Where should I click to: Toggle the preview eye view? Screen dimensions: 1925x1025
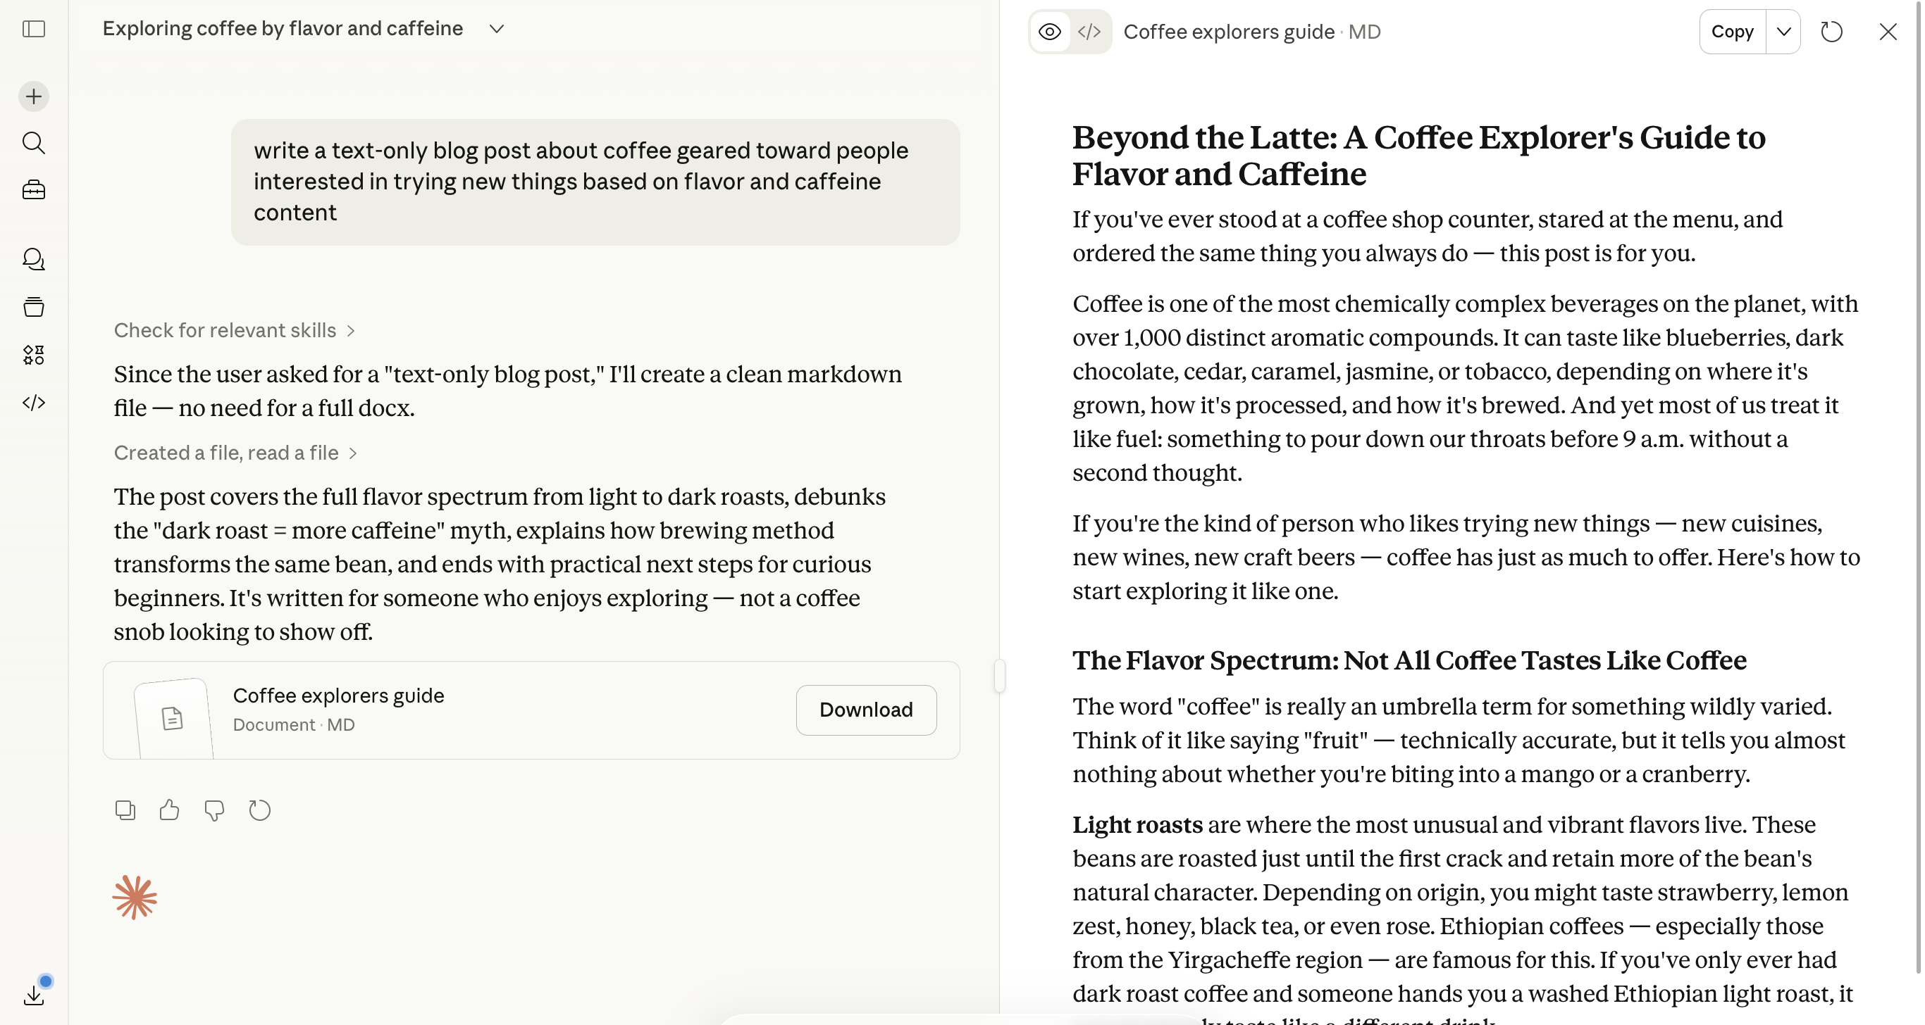pos(1049,32)
